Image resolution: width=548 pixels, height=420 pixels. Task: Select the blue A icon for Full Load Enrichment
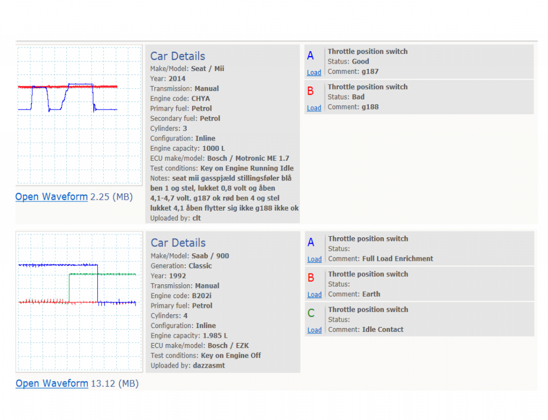(311, 243)
